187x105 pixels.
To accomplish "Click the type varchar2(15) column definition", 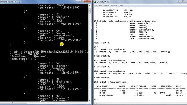I will 142,38.
